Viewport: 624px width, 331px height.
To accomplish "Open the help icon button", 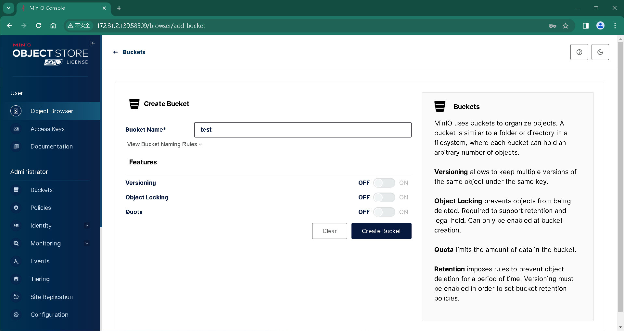I will point(579,52).
